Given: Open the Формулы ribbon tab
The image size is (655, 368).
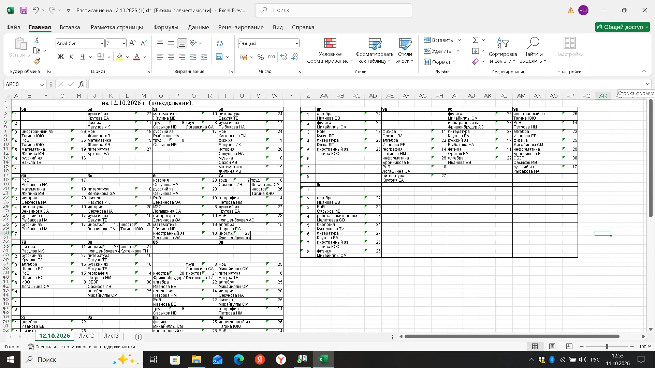Looking at the screenshot, I should 166,27.
